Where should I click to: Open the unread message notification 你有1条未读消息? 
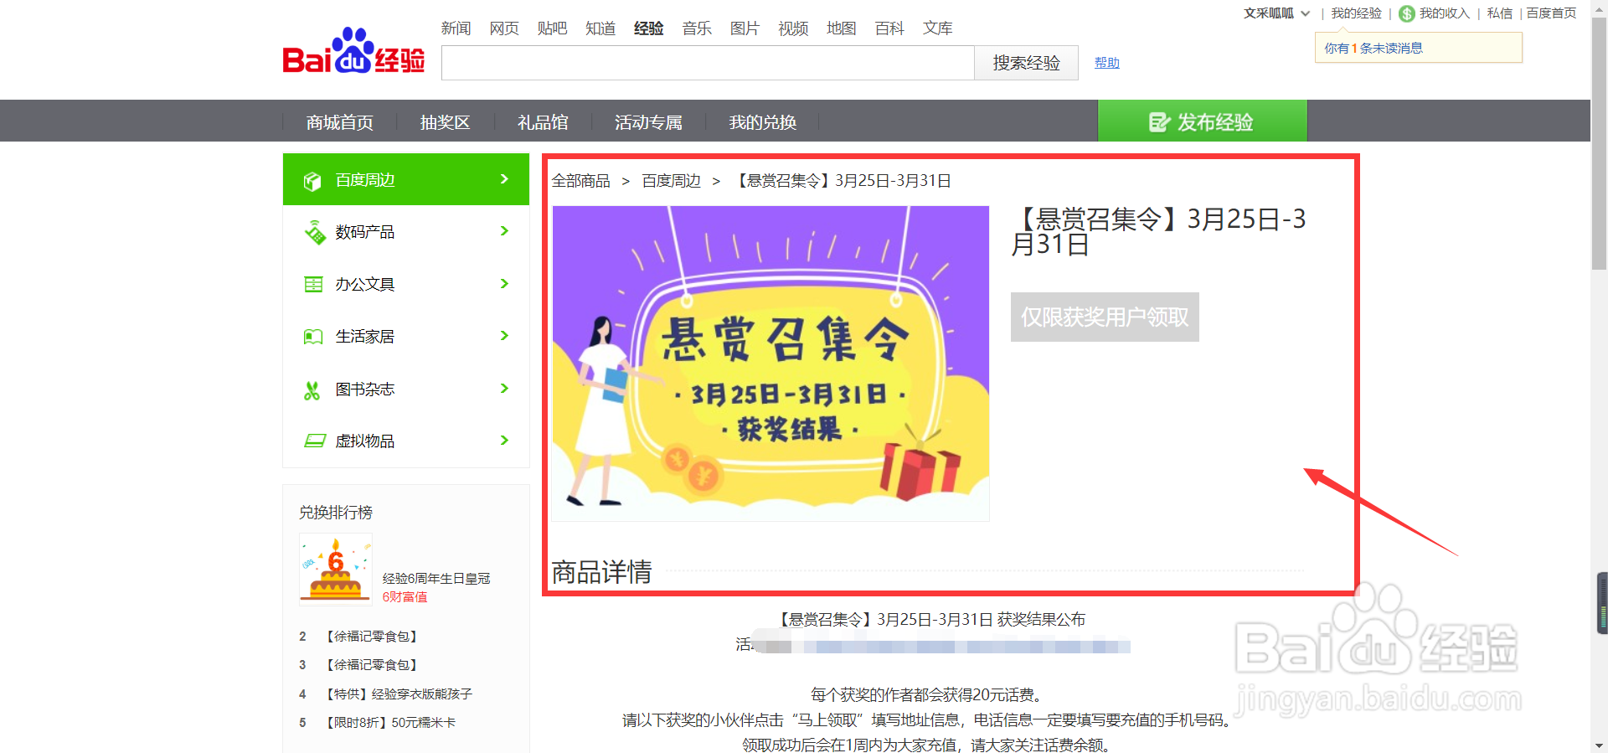1418,48
